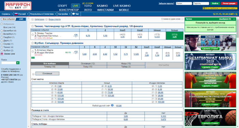The width and height of the screenshot is (239, 128).
Task: Click the Marathon Bet logo
Action: click(x=18, y=6)
